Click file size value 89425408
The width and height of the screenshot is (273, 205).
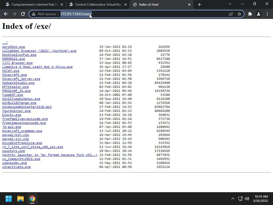pos(162,83)
